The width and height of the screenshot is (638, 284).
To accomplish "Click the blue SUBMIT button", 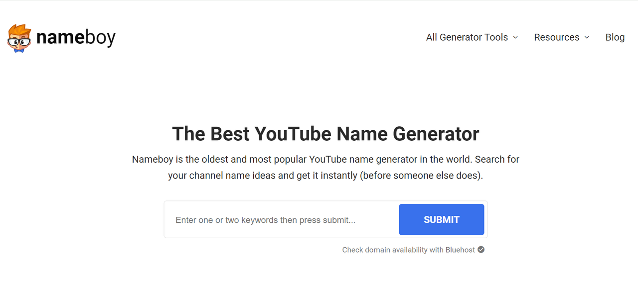I will point(441,219).
